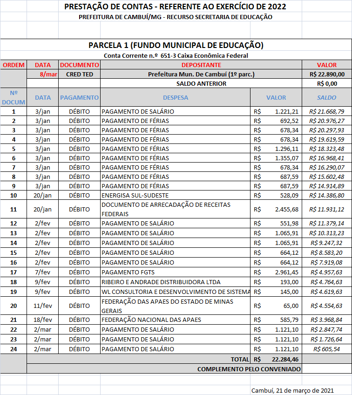Click 'PAGAMENTO DE SALÁRIO' in row 1
Screen dimensions: 352x395
point(175,111)
